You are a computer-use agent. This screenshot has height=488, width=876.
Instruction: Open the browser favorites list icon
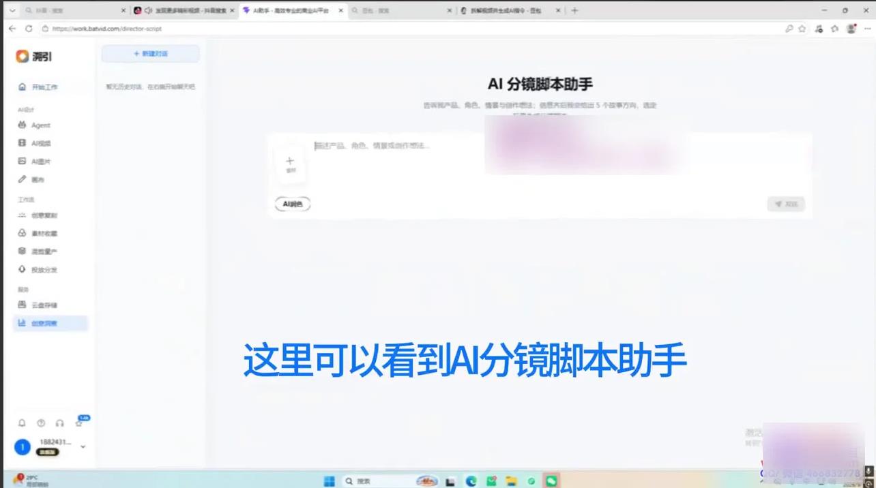pos(834,29)
